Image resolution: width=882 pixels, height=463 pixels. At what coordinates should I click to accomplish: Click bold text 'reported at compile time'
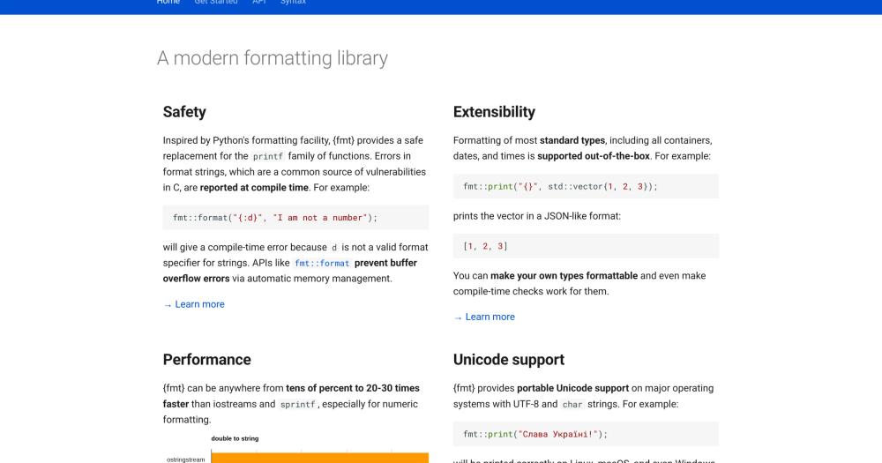coord(254,188)
